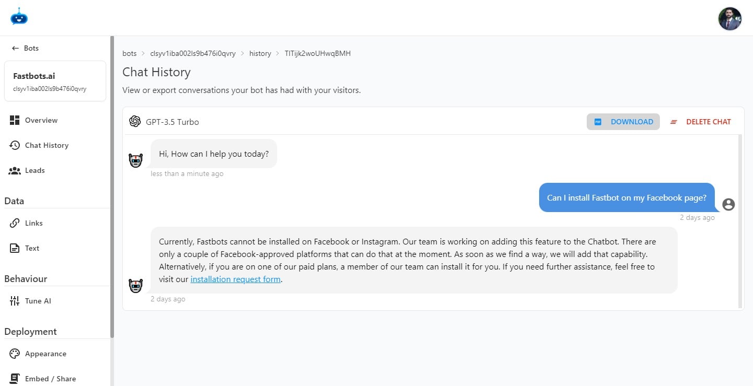753x386 pixels.
Task: Select the Fastbots.ai bot card
Action: coord(55,81)
